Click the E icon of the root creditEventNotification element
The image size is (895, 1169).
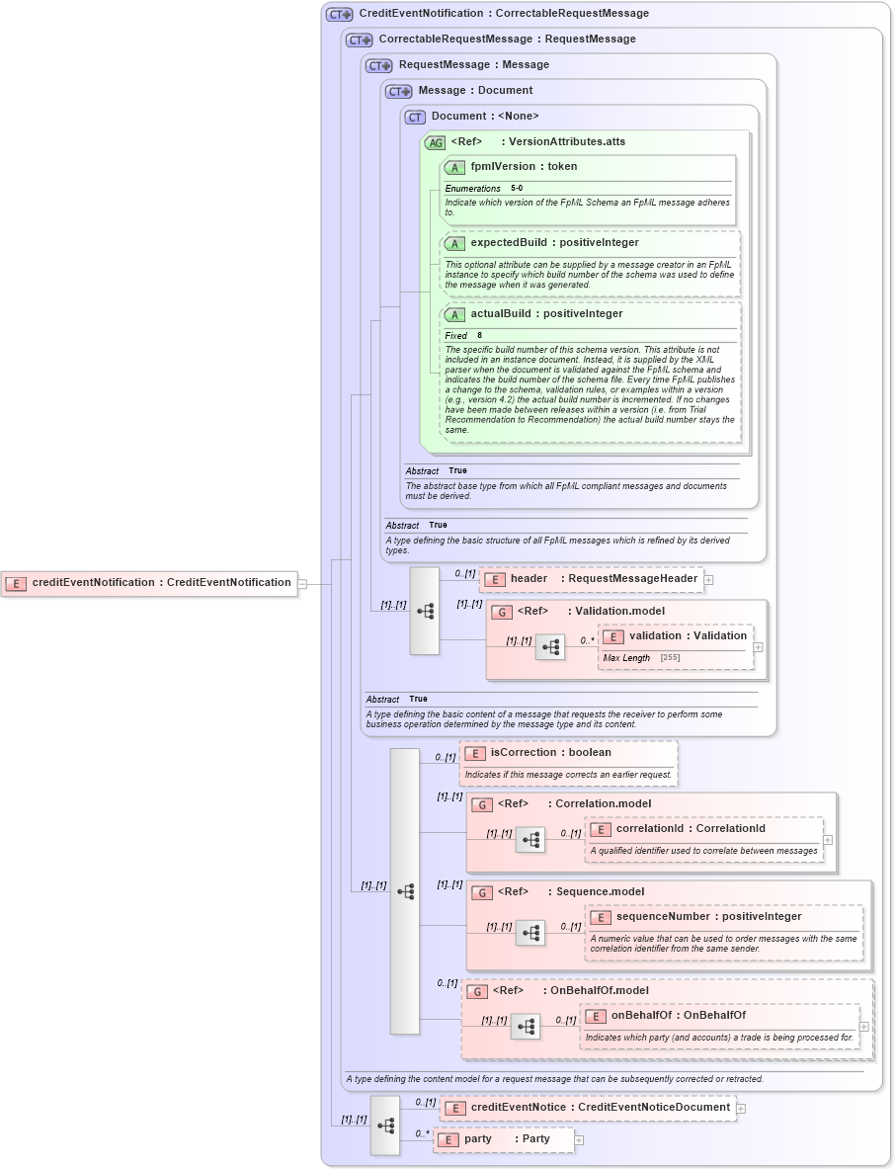tap(16, 584)
